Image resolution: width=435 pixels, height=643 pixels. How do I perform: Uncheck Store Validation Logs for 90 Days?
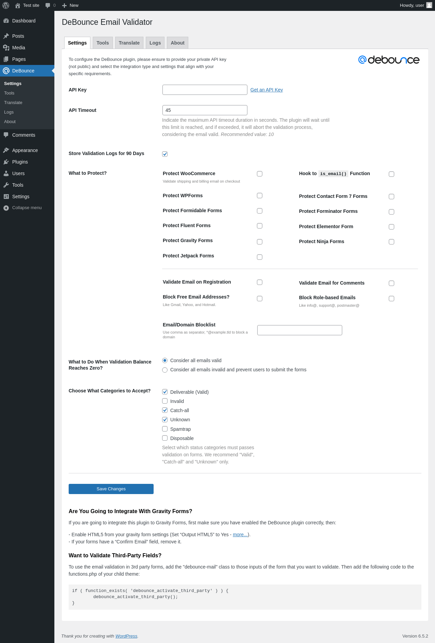click(x=165, y=154)
